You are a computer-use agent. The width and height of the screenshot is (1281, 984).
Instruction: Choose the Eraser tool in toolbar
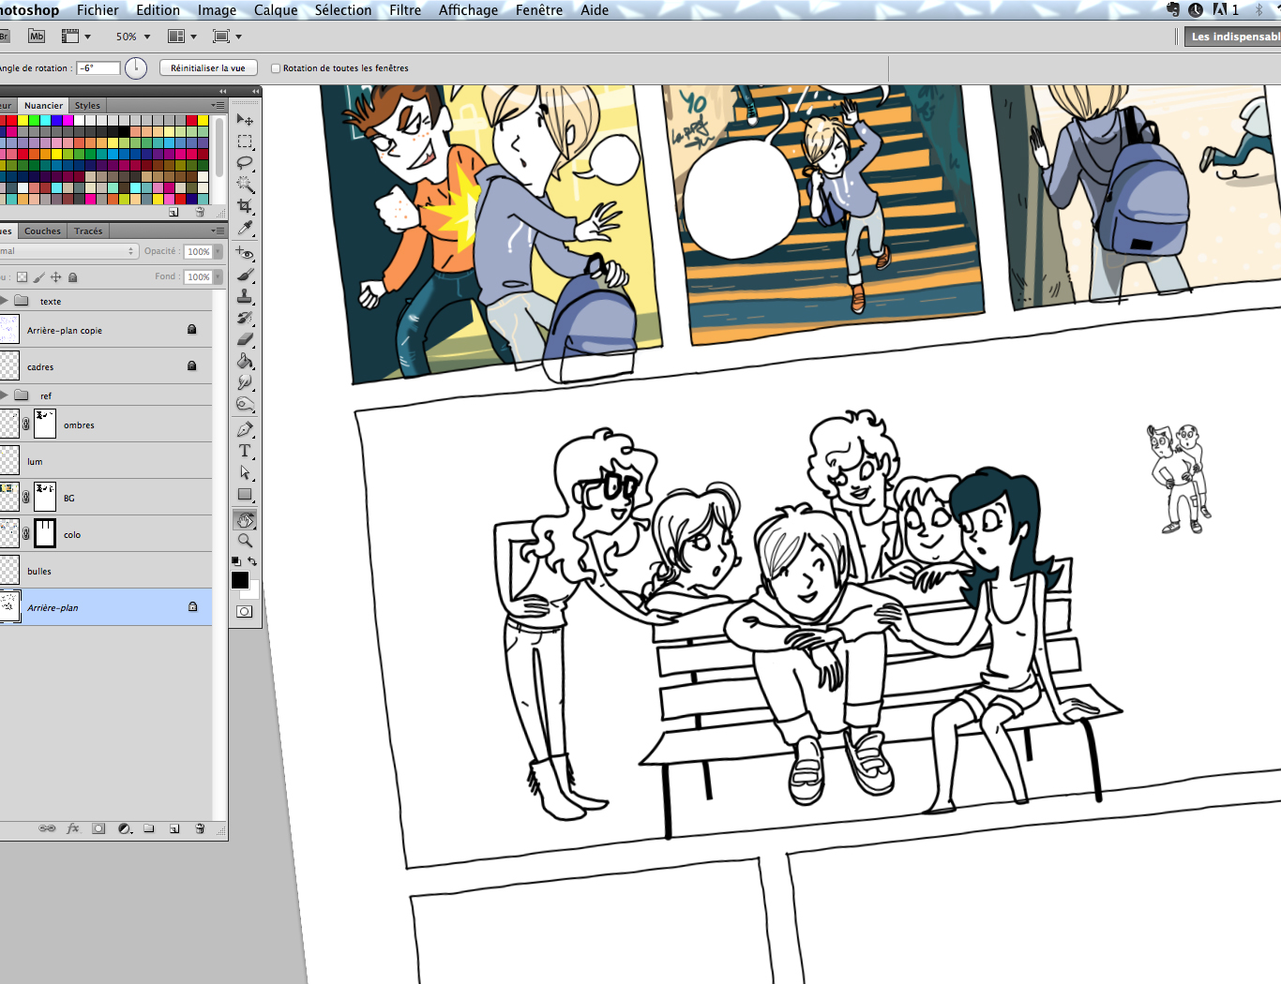pos(245,339)
